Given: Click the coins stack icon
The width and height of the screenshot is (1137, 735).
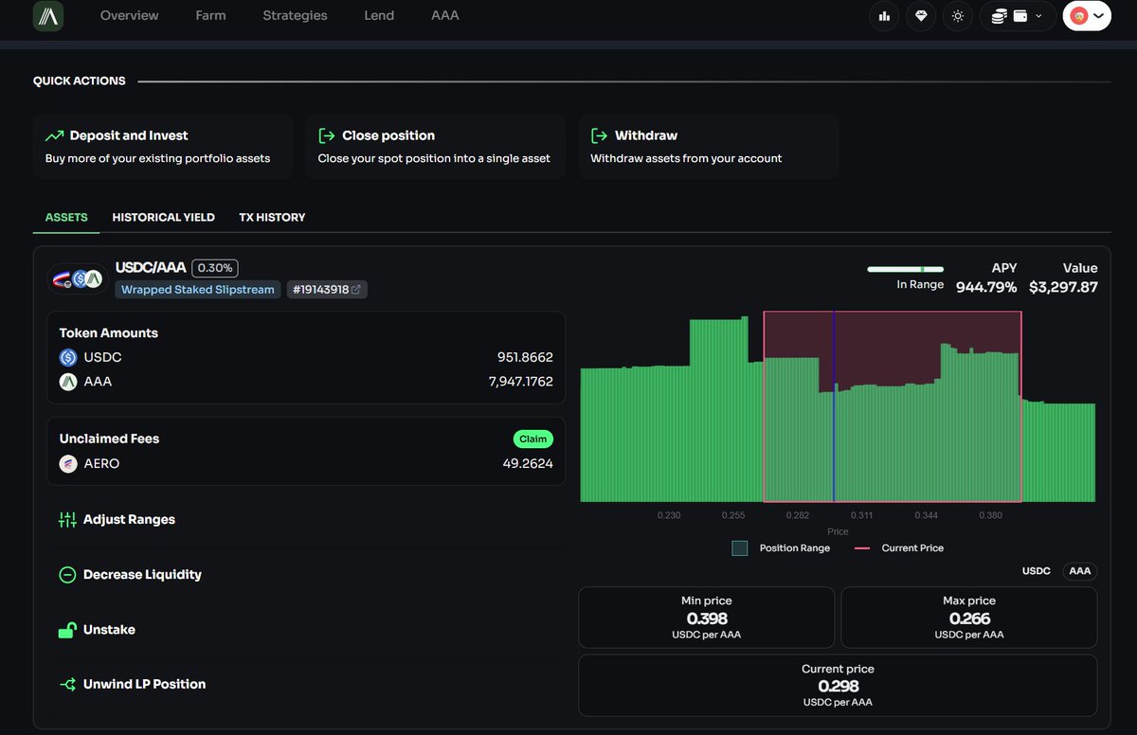Looking at the screenshot, I should [x=999, y=16].
